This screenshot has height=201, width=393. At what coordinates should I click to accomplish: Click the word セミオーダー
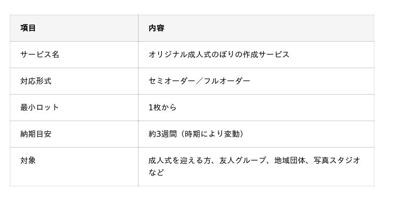[x=171, y=81]
